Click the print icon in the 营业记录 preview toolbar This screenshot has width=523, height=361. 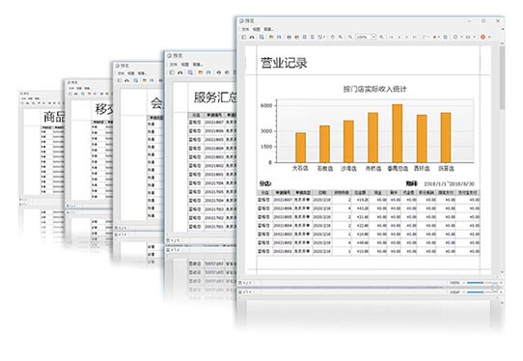coord(289,37)
